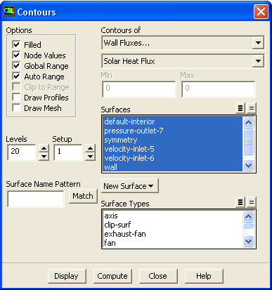Click the Compute button
This screenshot has height=290, width=272.
coord(112,276)
